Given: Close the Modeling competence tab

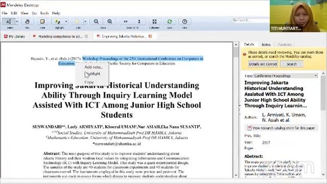Looking at the screenshot, I should coord(86,36).
